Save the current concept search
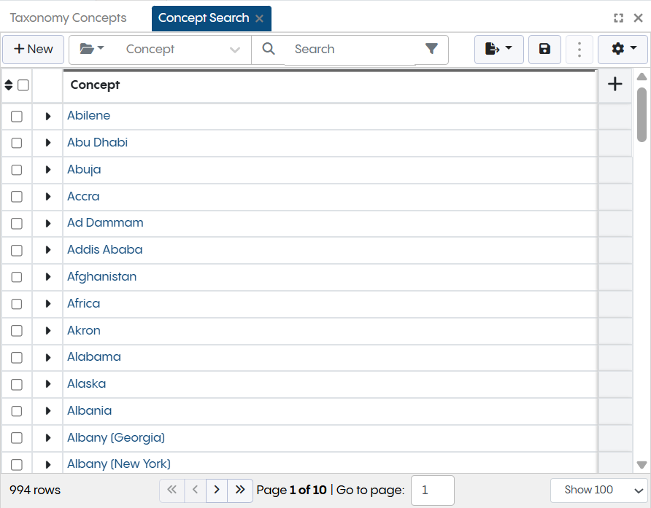 pyautogui.click(x=544, y=50)
